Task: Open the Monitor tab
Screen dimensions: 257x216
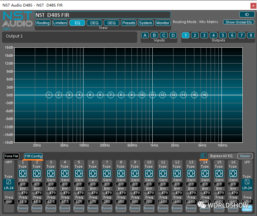Action: tap(163, 23)
